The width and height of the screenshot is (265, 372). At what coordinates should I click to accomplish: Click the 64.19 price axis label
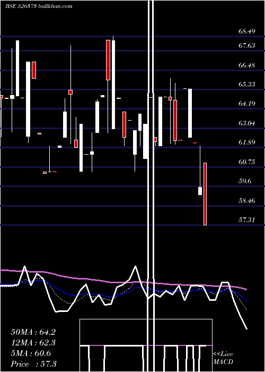(247, 104)
